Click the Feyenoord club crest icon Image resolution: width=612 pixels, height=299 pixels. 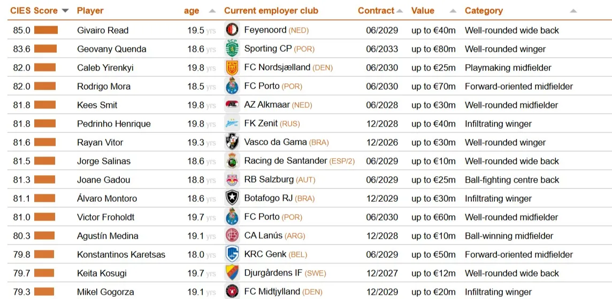pos(232,30)
